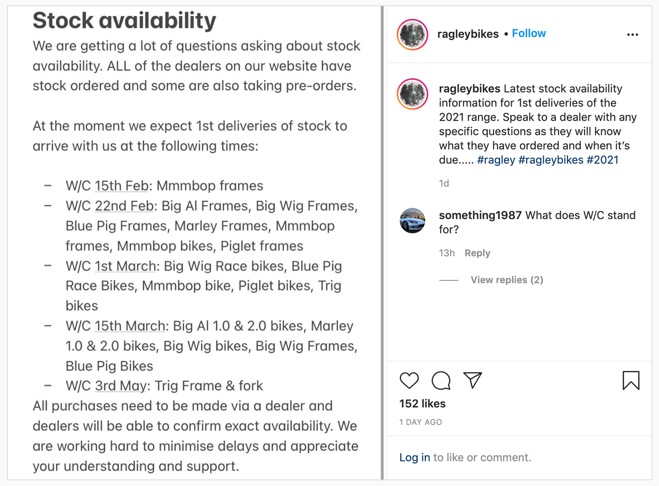Viewport: 659px width, 486px height.
Task: Open the three-dot more options menu
Action: [632, 35]
